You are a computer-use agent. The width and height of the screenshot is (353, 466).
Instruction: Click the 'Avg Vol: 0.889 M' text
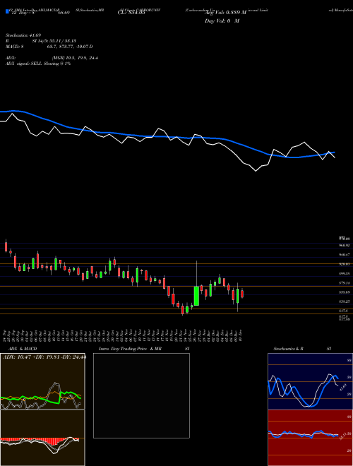225,12
